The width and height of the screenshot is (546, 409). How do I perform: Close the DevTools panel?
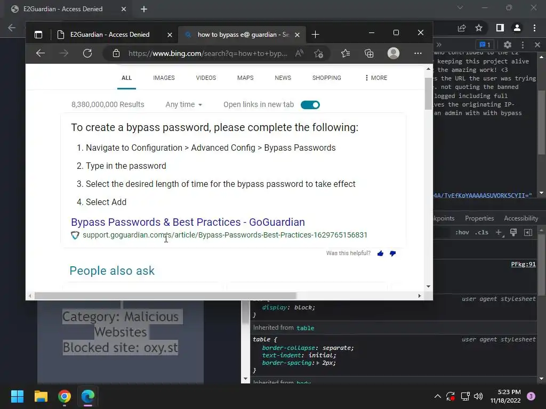click(537, 45)
